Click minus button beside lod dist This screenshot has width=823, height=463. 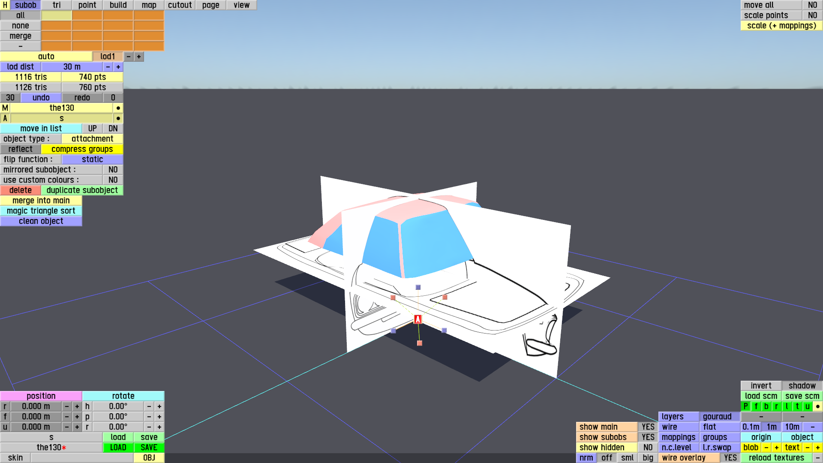tap(108, 67)
